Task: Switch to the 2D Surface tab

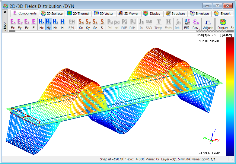Action: click(52, 14)
